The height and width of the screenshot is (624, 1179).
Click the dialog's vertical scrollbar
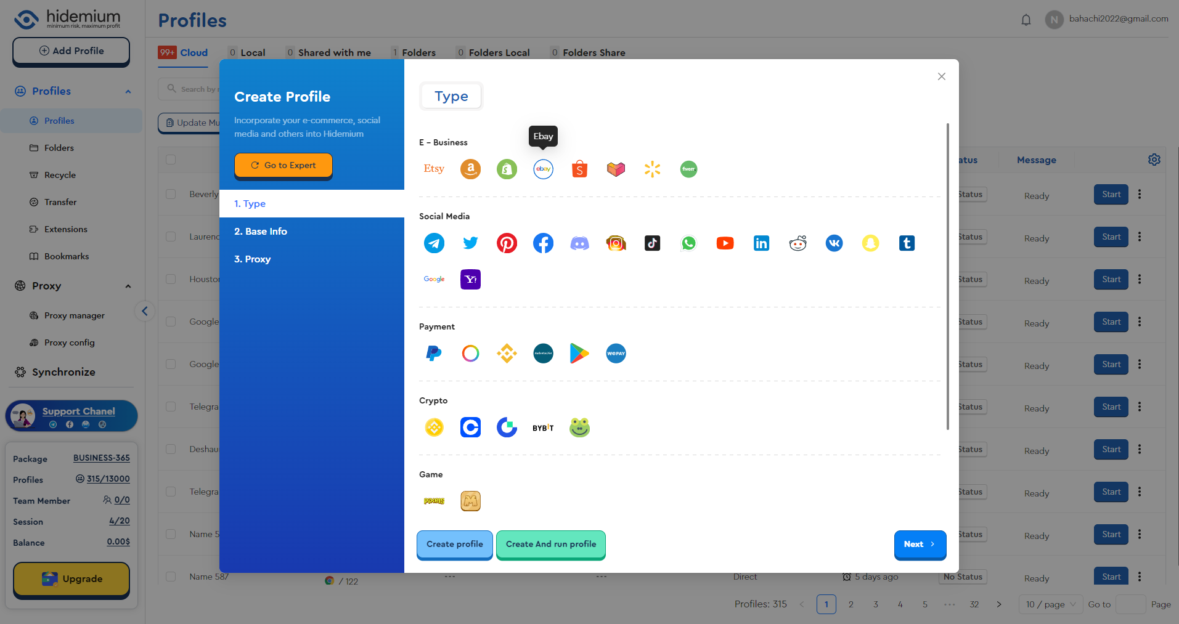[947, 276]
